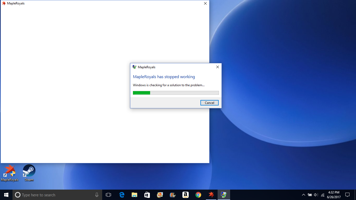The image size is (356, 200).
Task: Click the 'Windows is checking for a solution' message
Action: point(169,85)
